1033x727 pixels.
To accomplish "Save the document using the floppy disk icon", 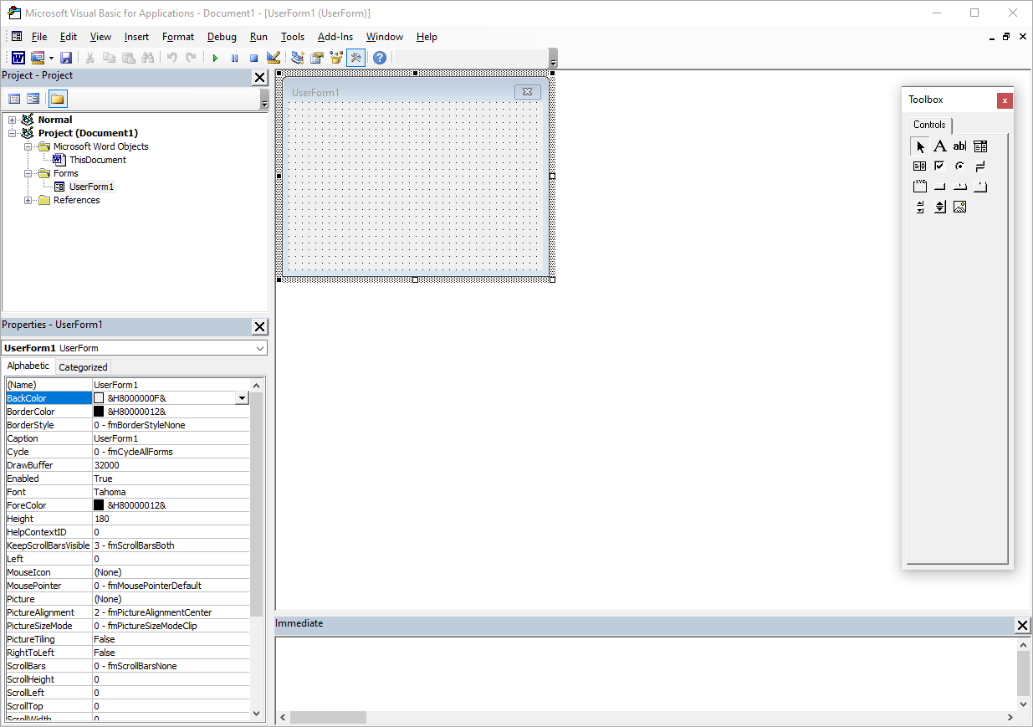I will pos(66,58).
